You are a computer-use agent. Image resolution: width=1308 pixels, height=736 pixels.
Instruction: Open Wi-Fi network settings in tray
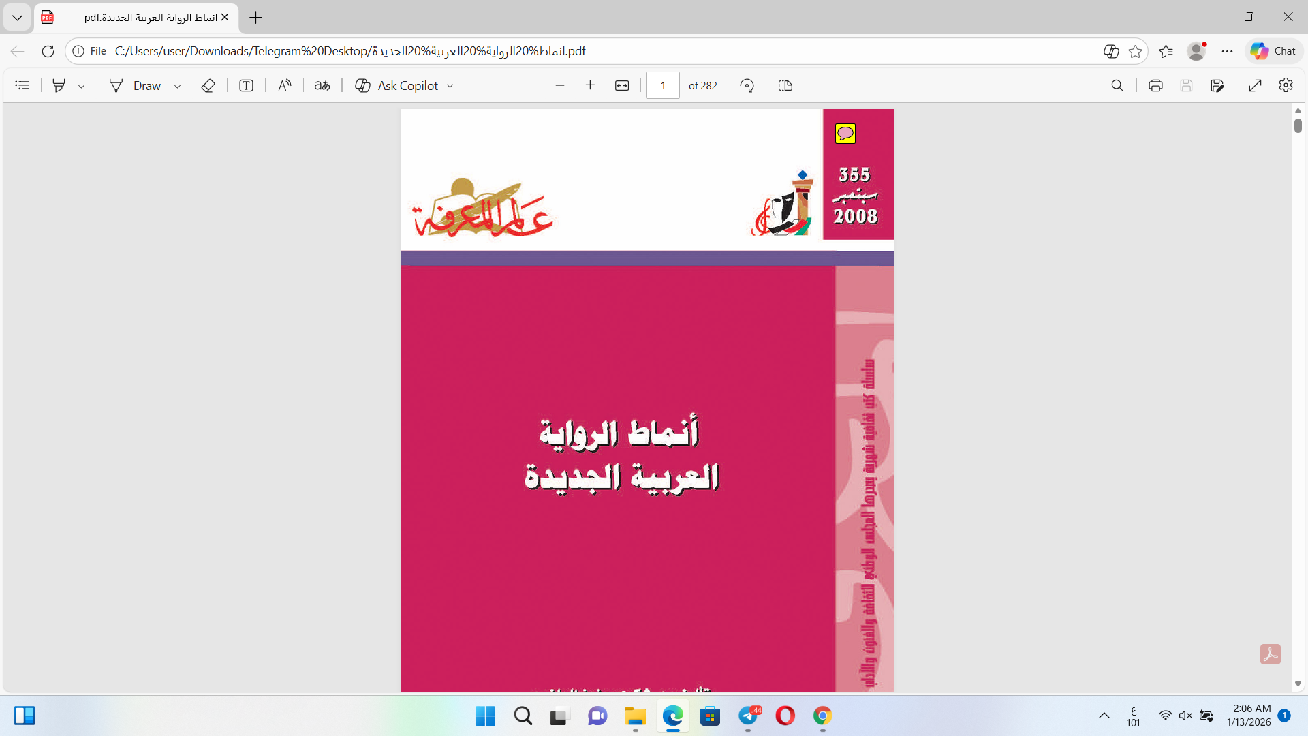tap(1166, 716)
